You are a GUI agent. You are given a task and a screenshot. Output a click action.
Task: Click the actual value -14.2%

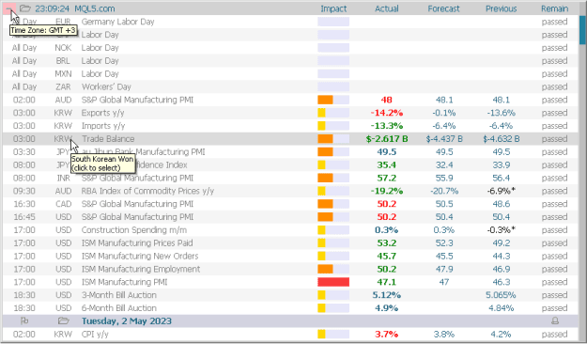pyautogui.click(x=387, y=113)
